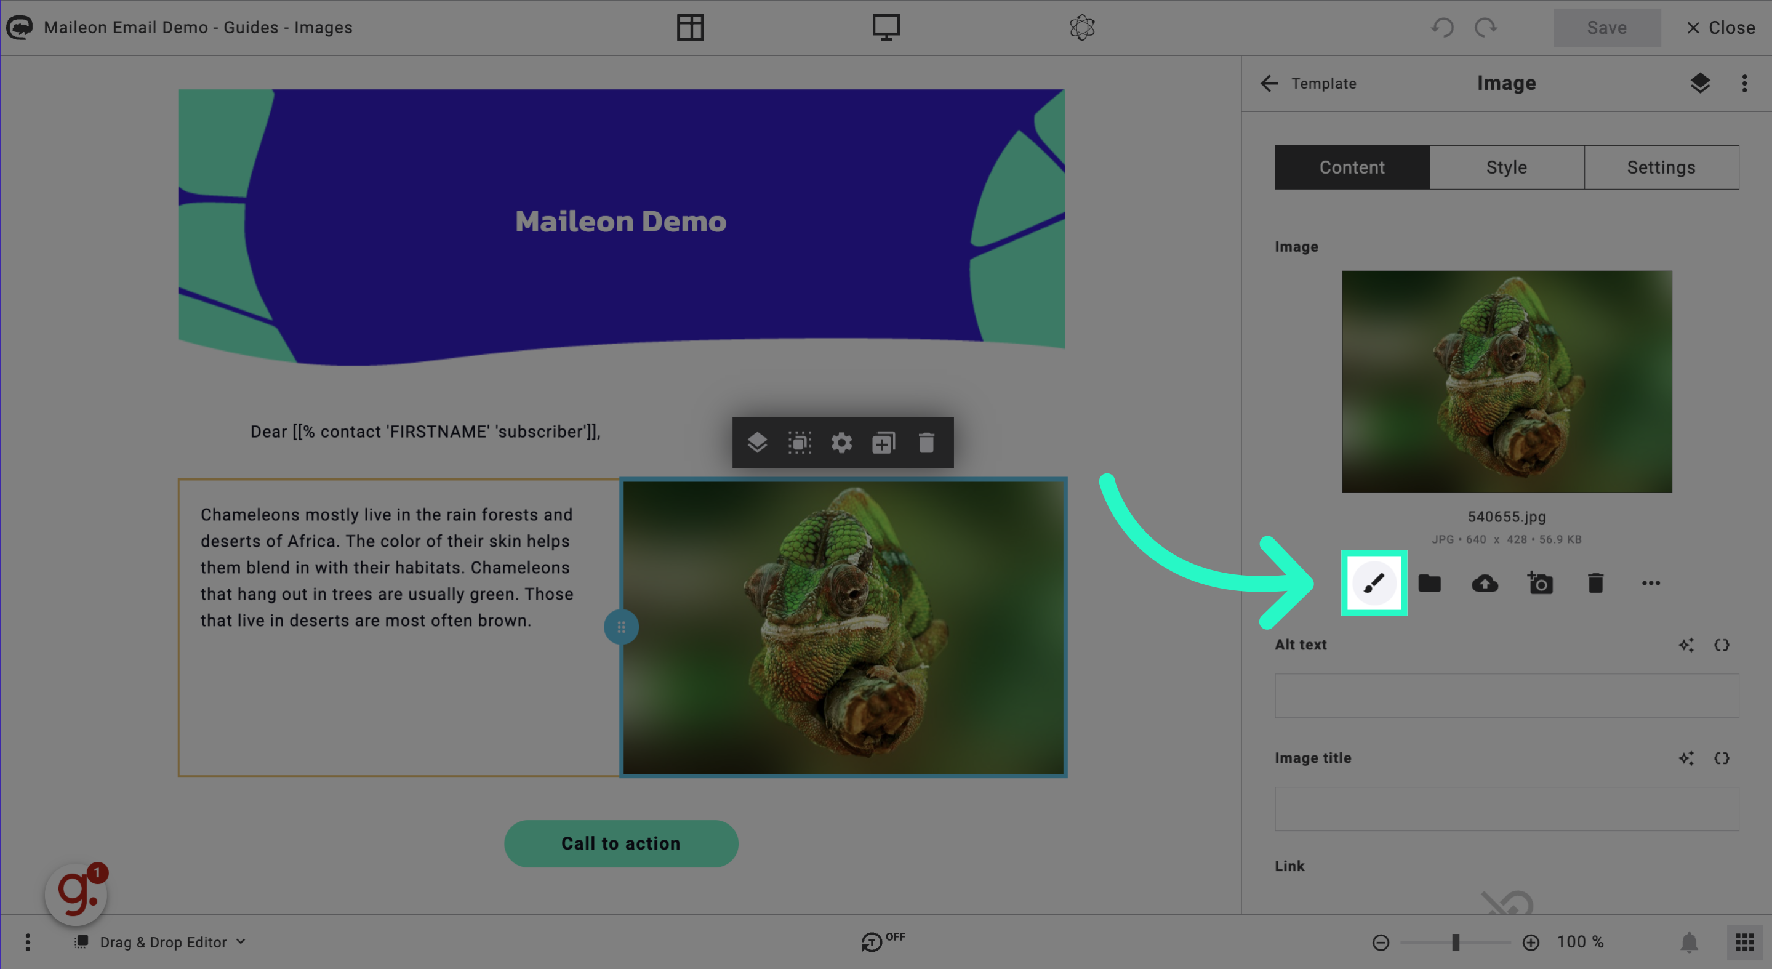
Task: Select the Style tab in Image panel
Action: click(1506, 167)
